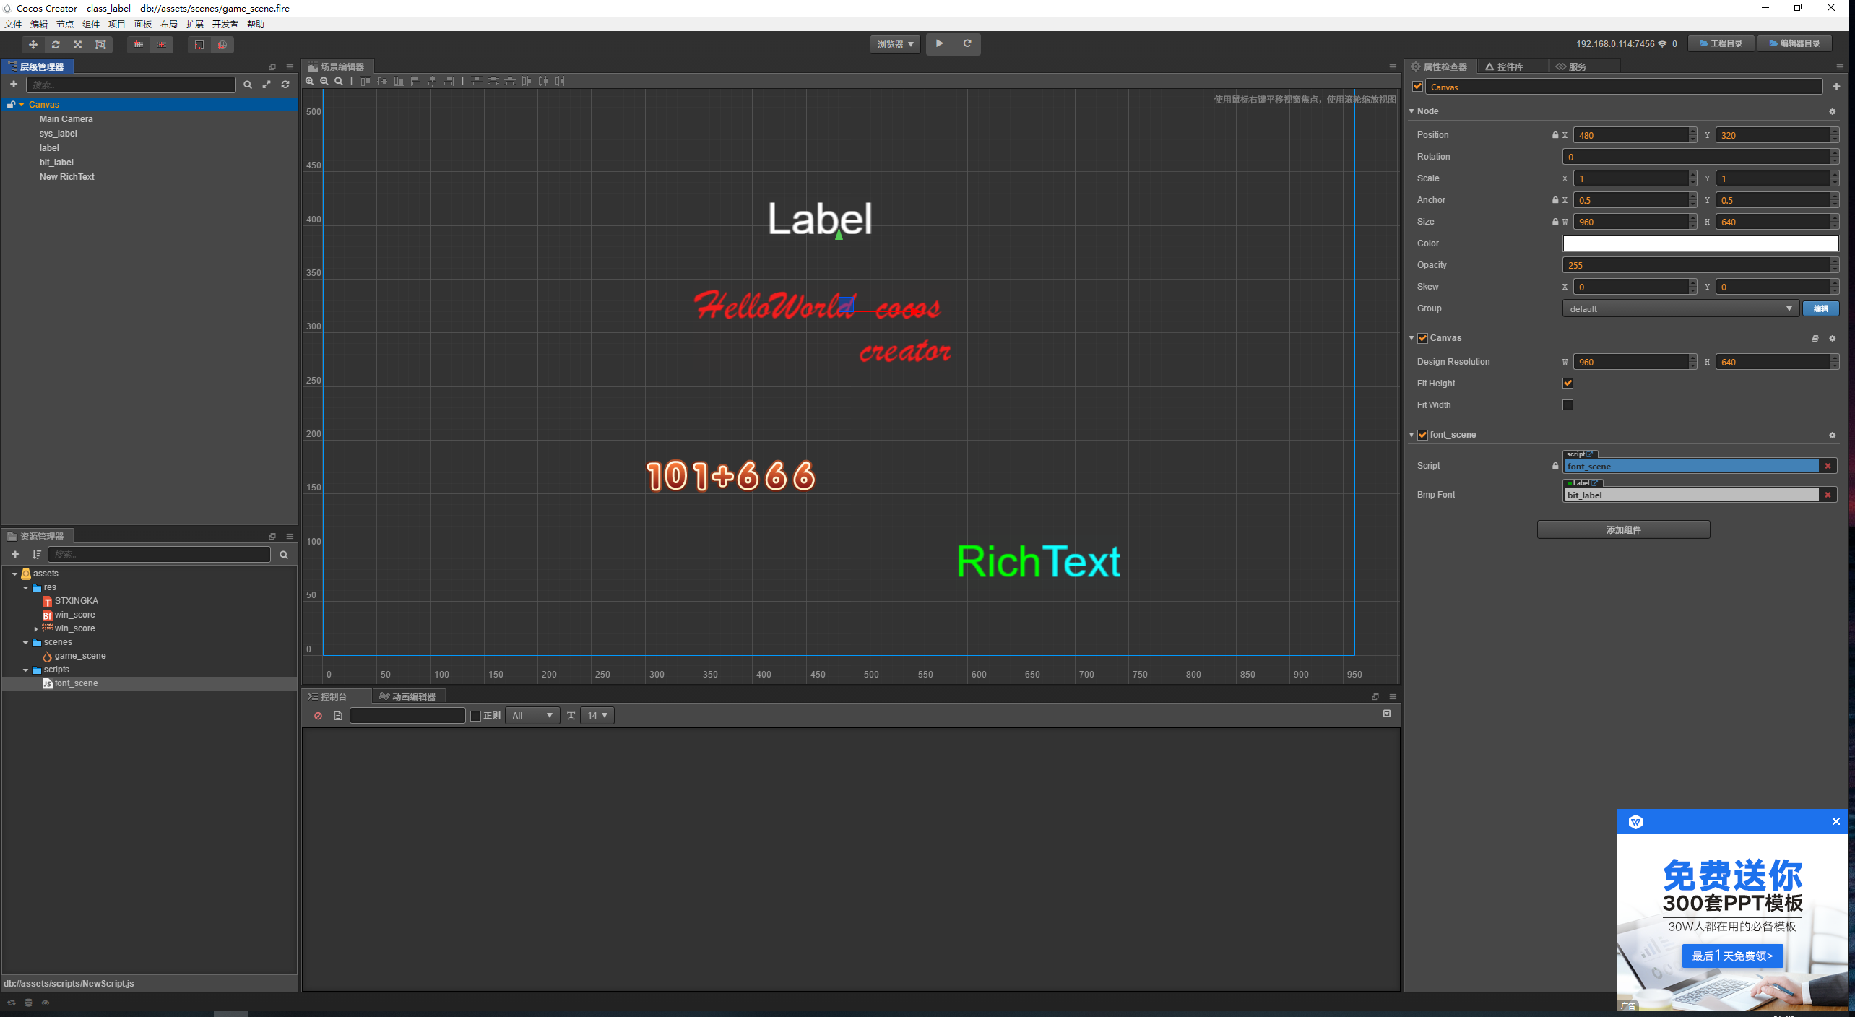Image resolution: width=1855 pixels, height=1017 pixels.
Task: Click the asset sort icon
Action: pos(37,555)
